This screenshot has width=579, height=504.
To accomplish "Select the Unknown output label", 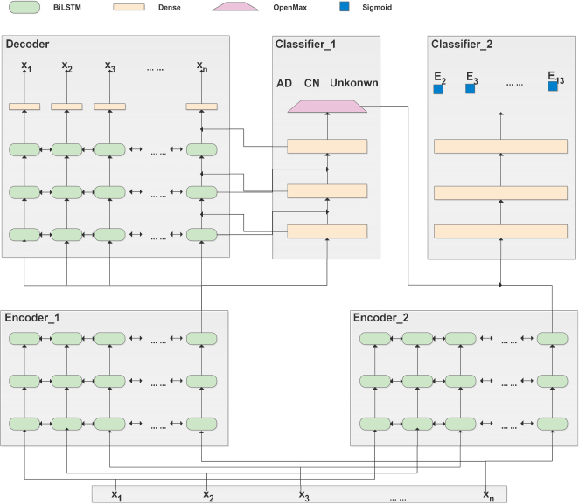I will (x=353, y=83).
